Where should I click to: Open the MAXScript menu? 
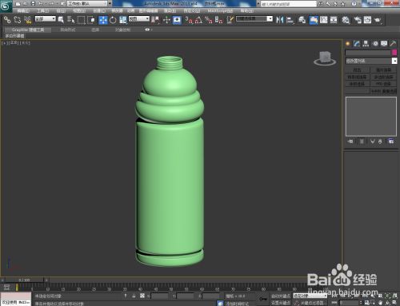pos(220,11)
